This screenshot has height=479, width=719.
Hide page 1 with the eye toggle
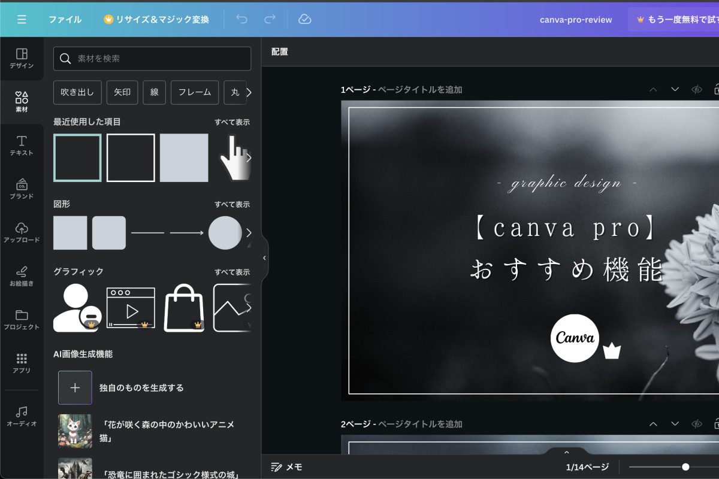point(696,89)
